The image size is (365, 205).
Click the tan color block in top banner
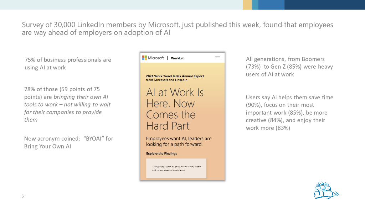(247, 5)
